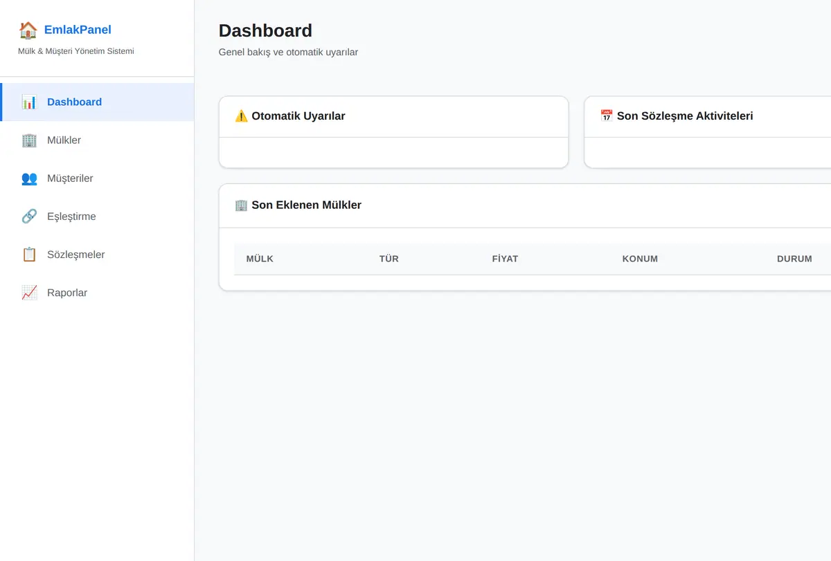This screenshot has height=561, width=831.
Task: Click the Mülkler building icon in sidebar
Action: (x=29, y=140)
